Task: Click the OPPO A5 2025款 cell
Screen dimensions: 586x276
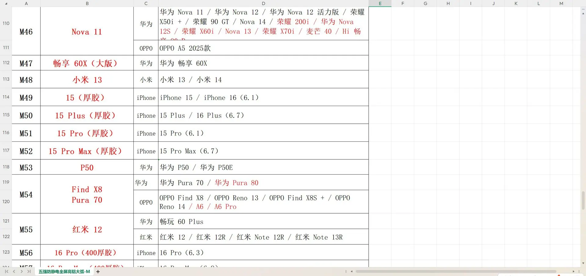Action: point(263,48)
